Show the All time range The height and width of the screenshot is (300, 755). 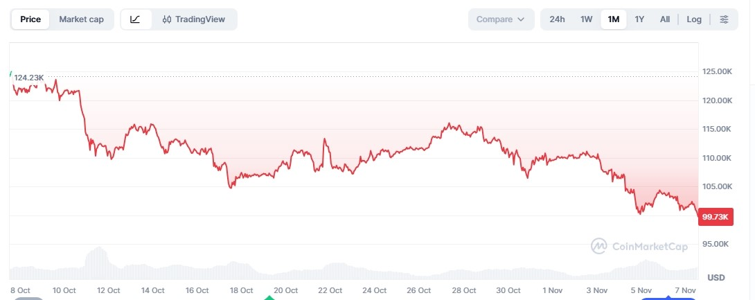[665, 19]
